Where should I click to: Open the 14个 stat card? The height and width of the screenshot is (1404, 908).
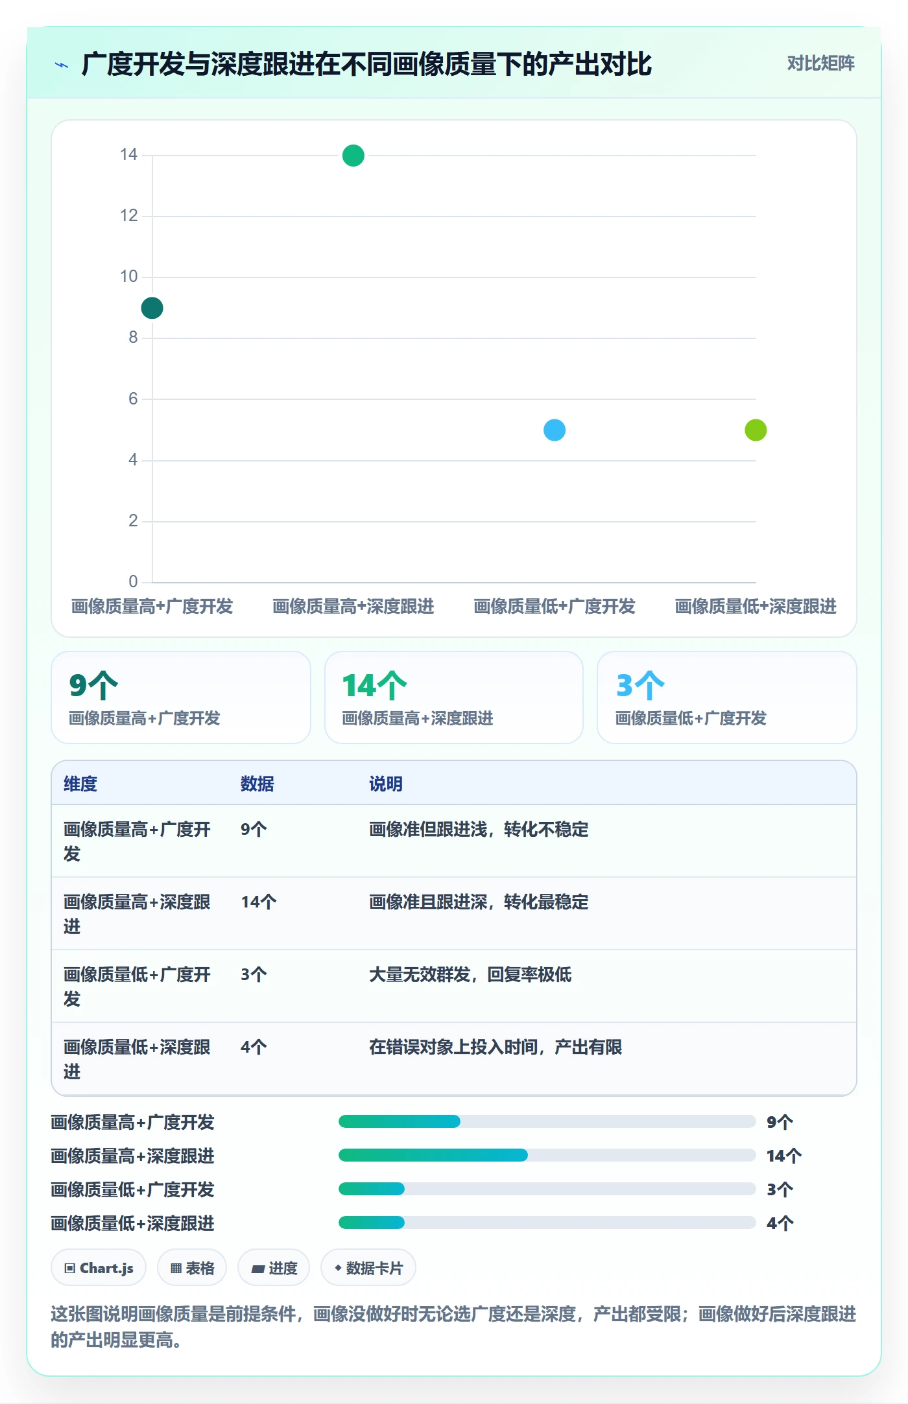pyautogui.click(x=454, y=697)
